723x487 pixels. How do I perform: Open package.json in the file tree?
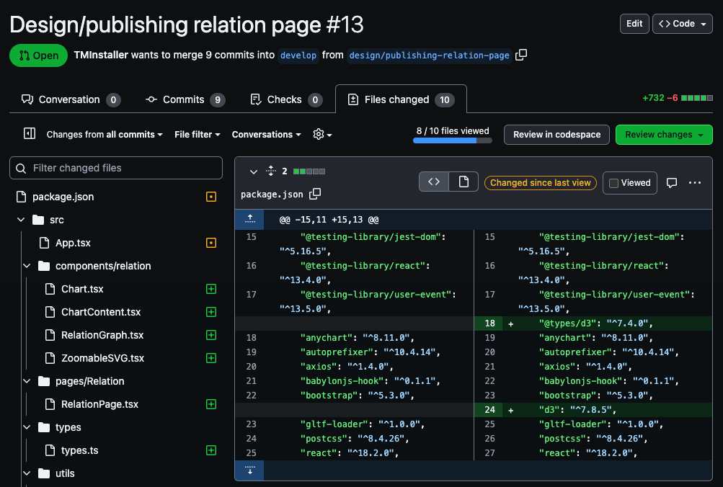click(x=63, y=197)
